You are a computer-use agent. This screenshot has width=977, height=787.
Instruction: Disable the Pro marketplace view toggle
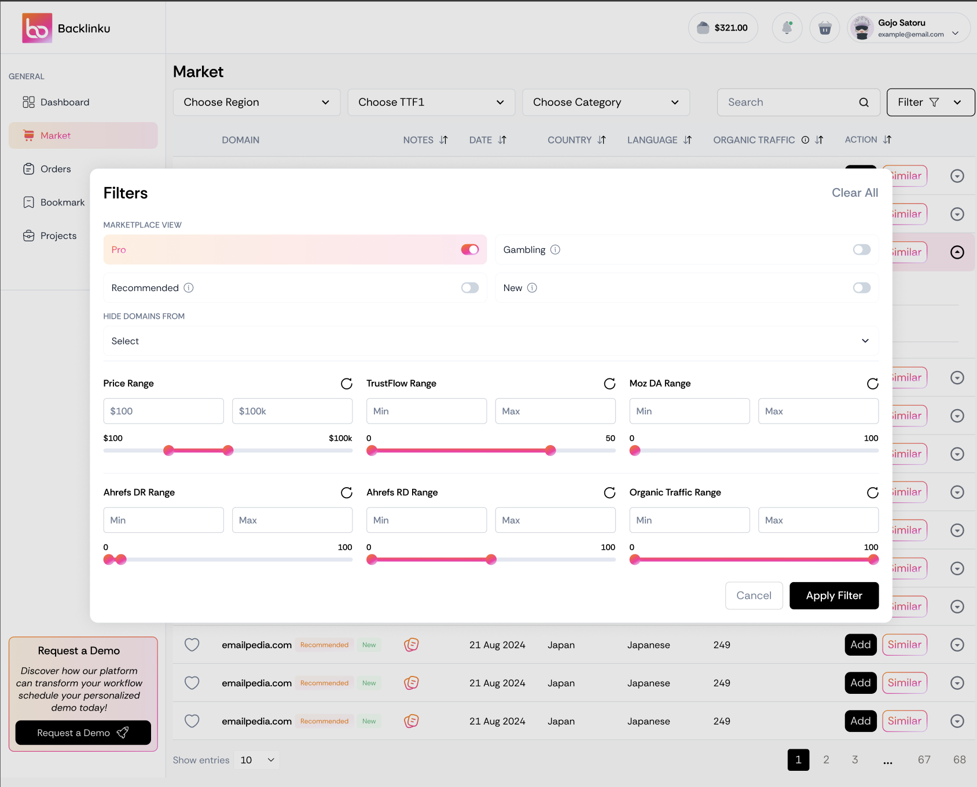[x=470, y=249]
